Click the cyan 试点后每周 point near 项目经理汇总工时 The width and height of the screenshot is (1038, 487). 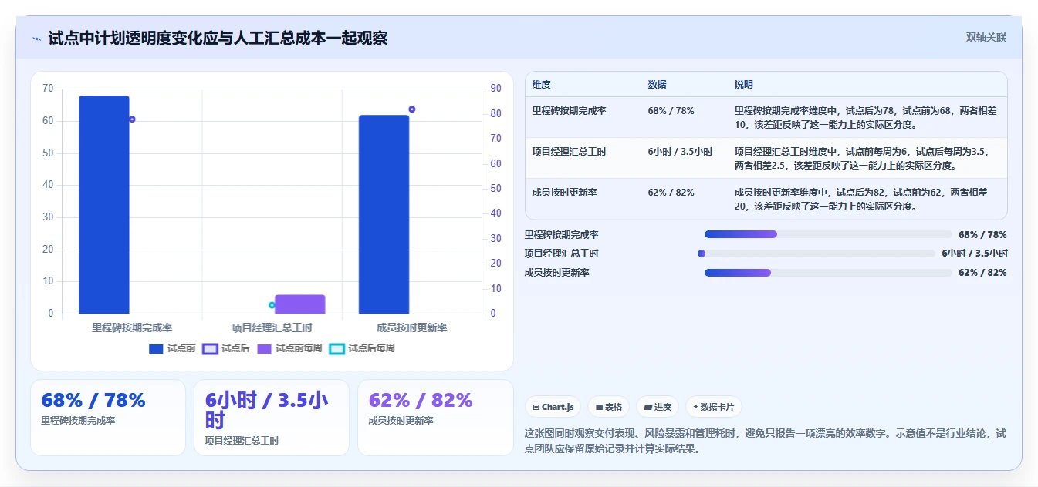[x=272, y=305]
